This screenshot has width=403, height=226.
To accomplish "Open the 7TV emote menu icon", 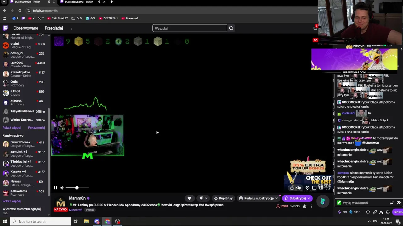I will coord(399,203).
